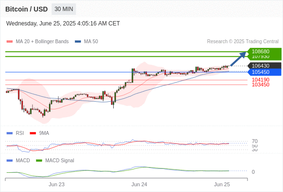
Task: Click the 104190 red support label
Action: 260,80
